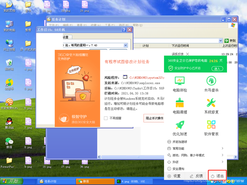Select 8.png file on desktop

click(x=28, y=143)
